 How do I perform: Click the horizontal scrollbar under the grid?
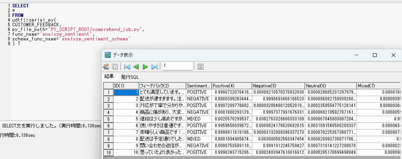(253, 157)
